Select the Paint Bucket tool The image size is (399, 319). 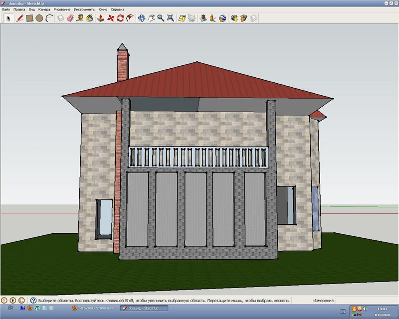pyautogui.click(x=89, y=18)
